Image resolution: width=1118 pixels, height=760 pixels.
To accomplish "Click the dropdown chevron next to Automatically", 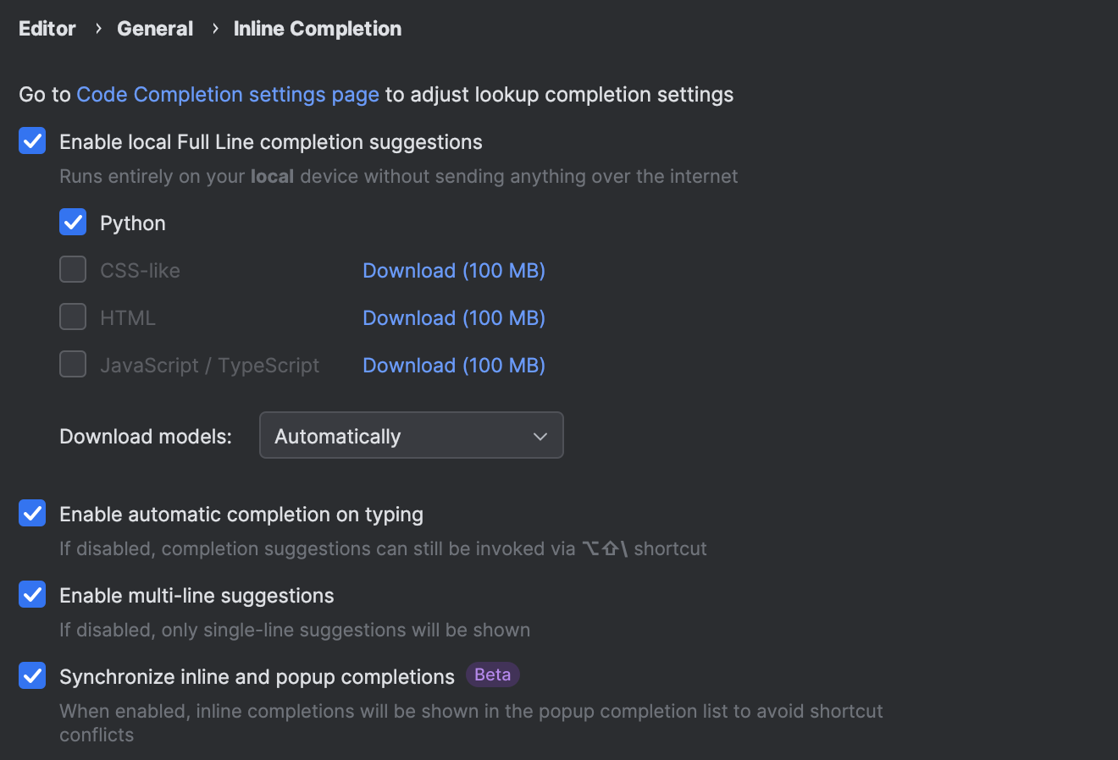I will point(540,436).
